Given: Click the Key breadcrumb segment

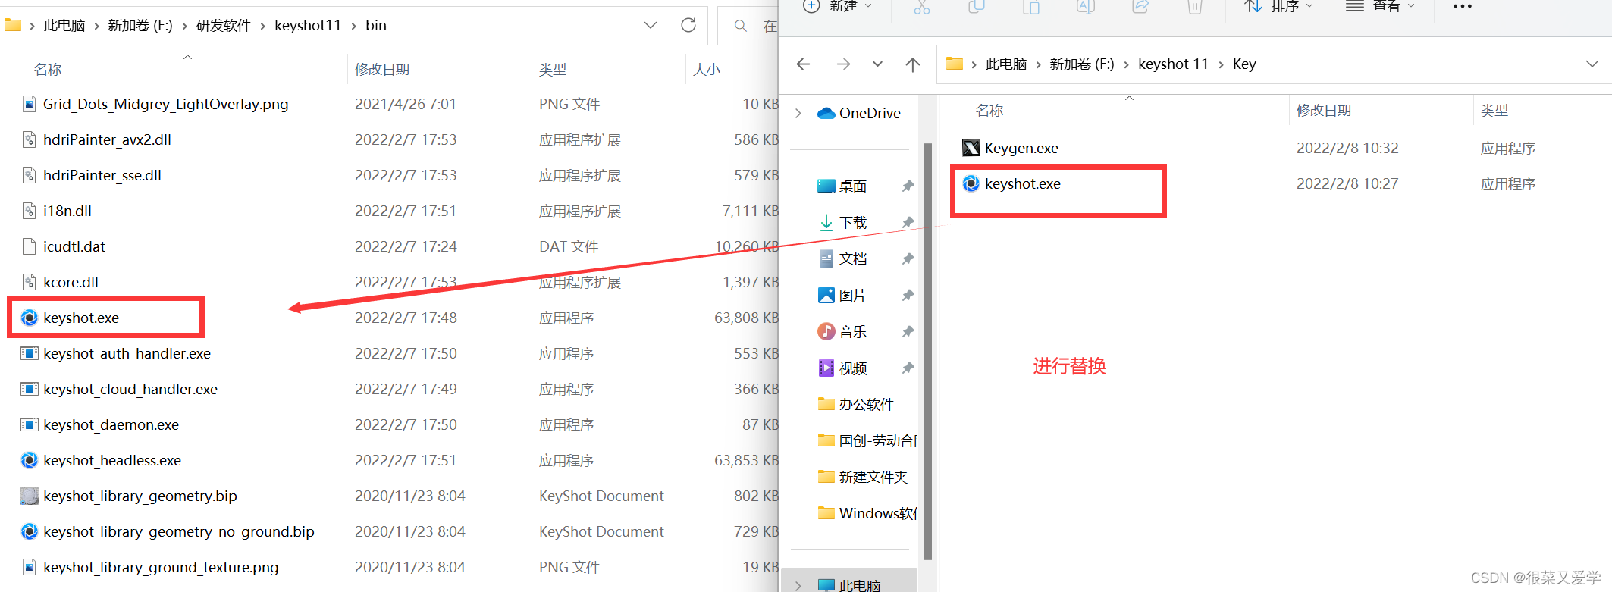Looking at the screenshot, I should tap(1244, 64).
